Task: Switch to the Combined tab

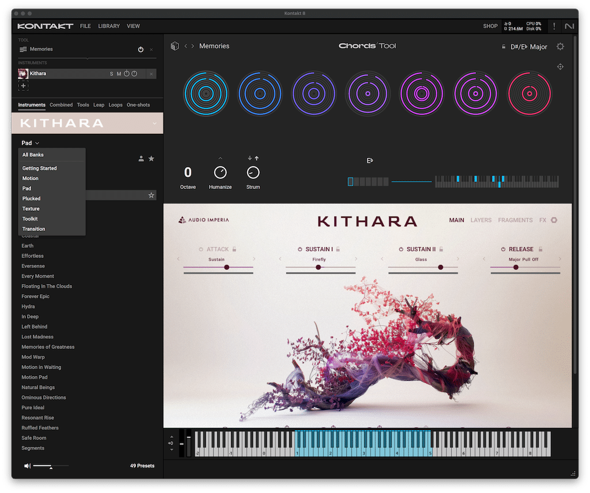Action: (61, 105)
